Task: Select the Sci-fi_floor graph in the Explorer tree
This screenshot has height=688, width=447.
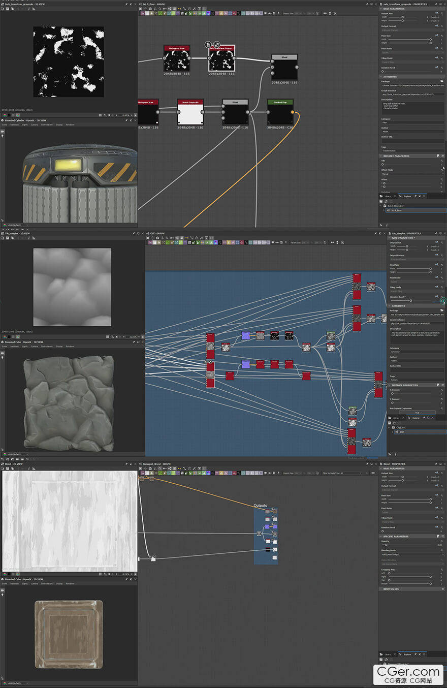Action: pyautogui.click(x=396, y=210)
